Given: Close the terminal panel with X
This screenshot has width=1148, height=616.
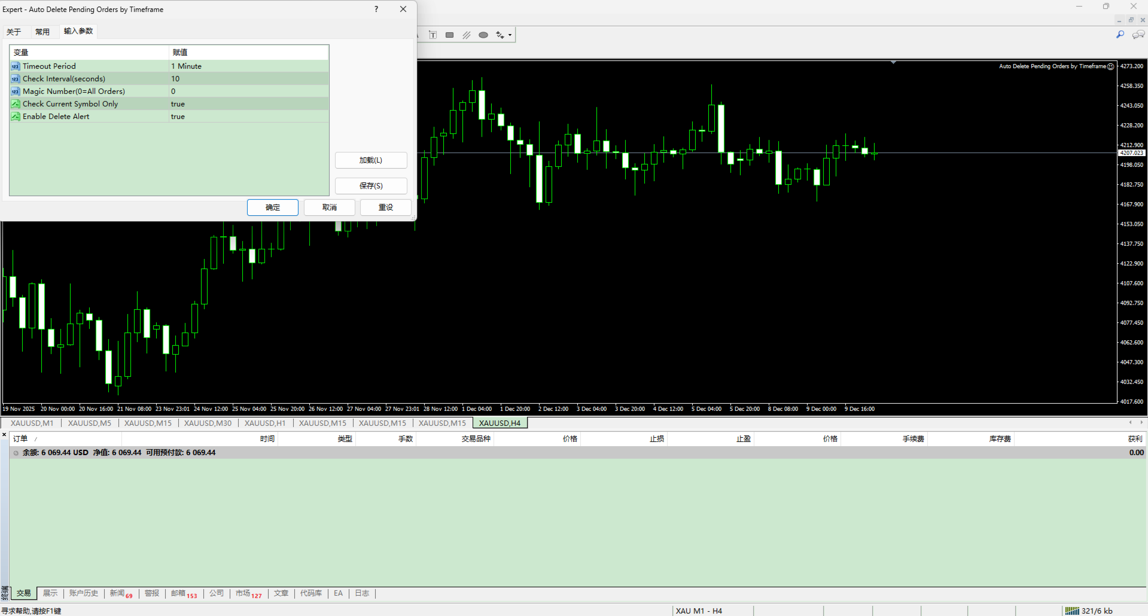Looking at the screenshot, I should [4, 434].
